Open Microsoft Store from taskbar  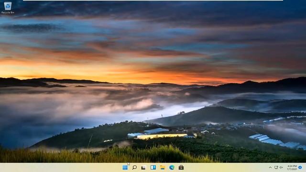click(181, 168)
